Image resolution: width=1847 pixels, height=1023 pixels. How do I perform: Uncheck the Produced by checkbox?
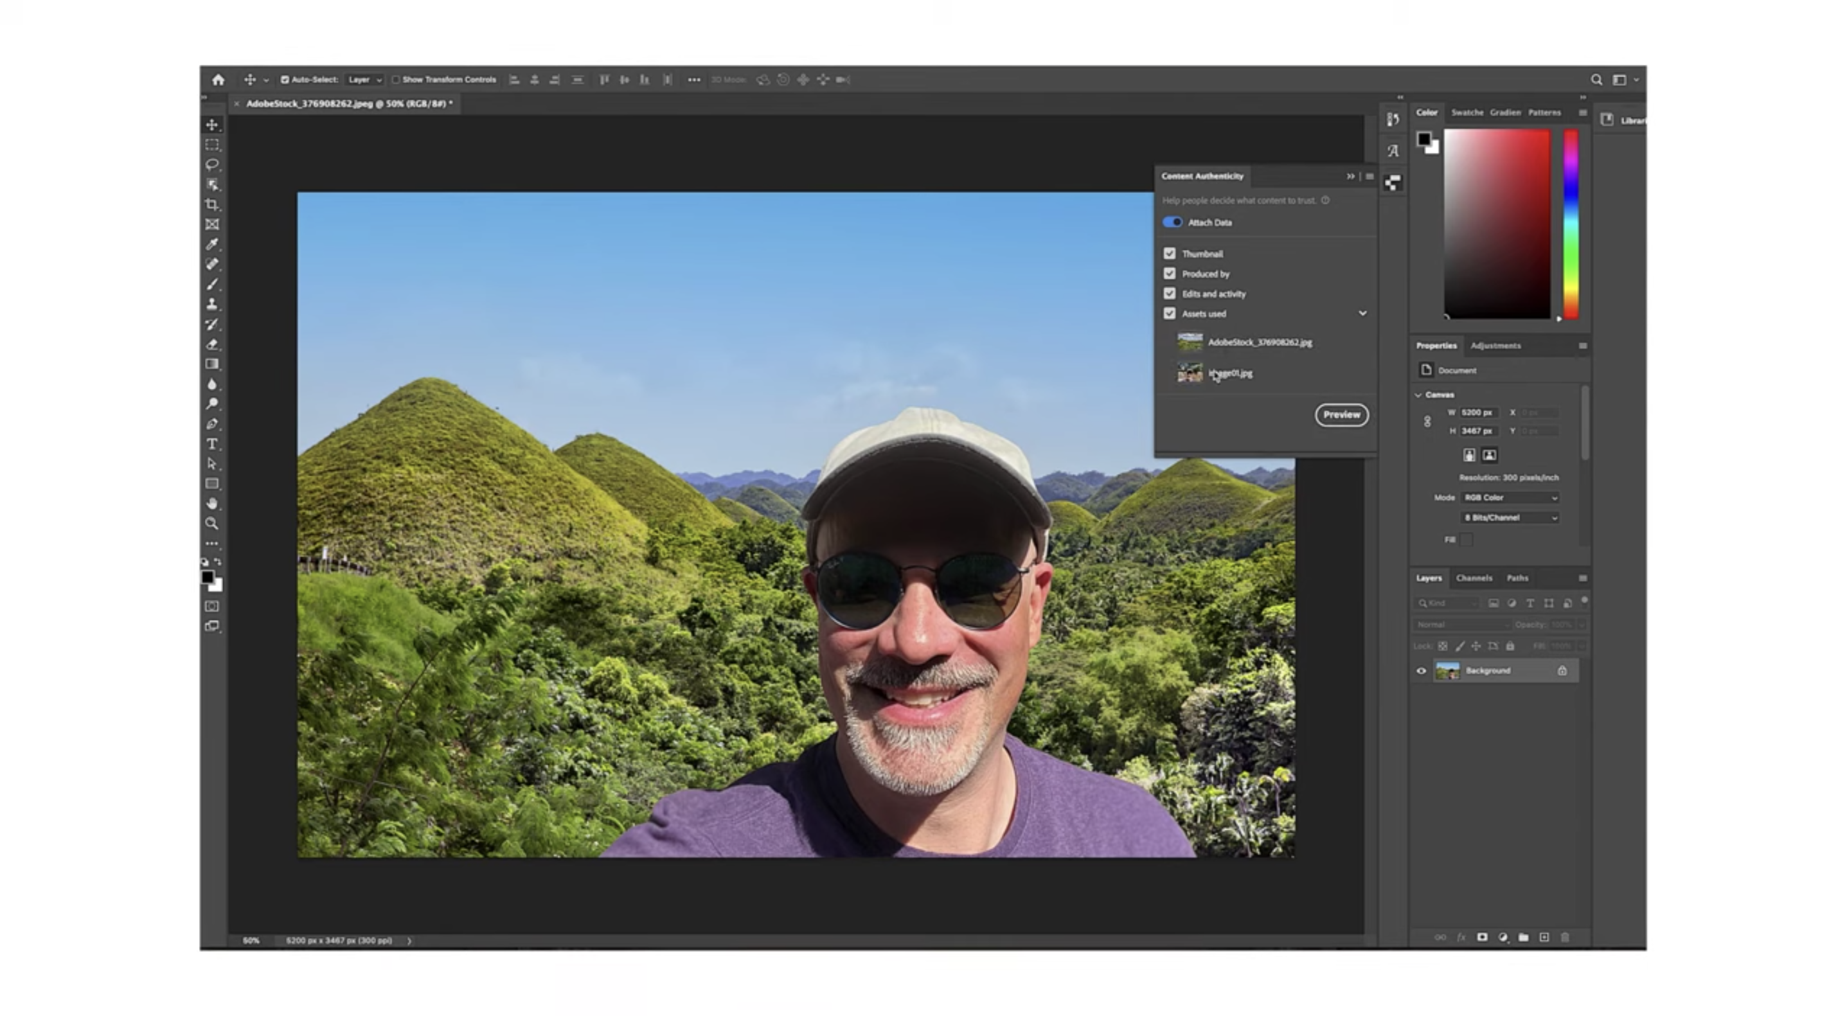point(1170,274)
